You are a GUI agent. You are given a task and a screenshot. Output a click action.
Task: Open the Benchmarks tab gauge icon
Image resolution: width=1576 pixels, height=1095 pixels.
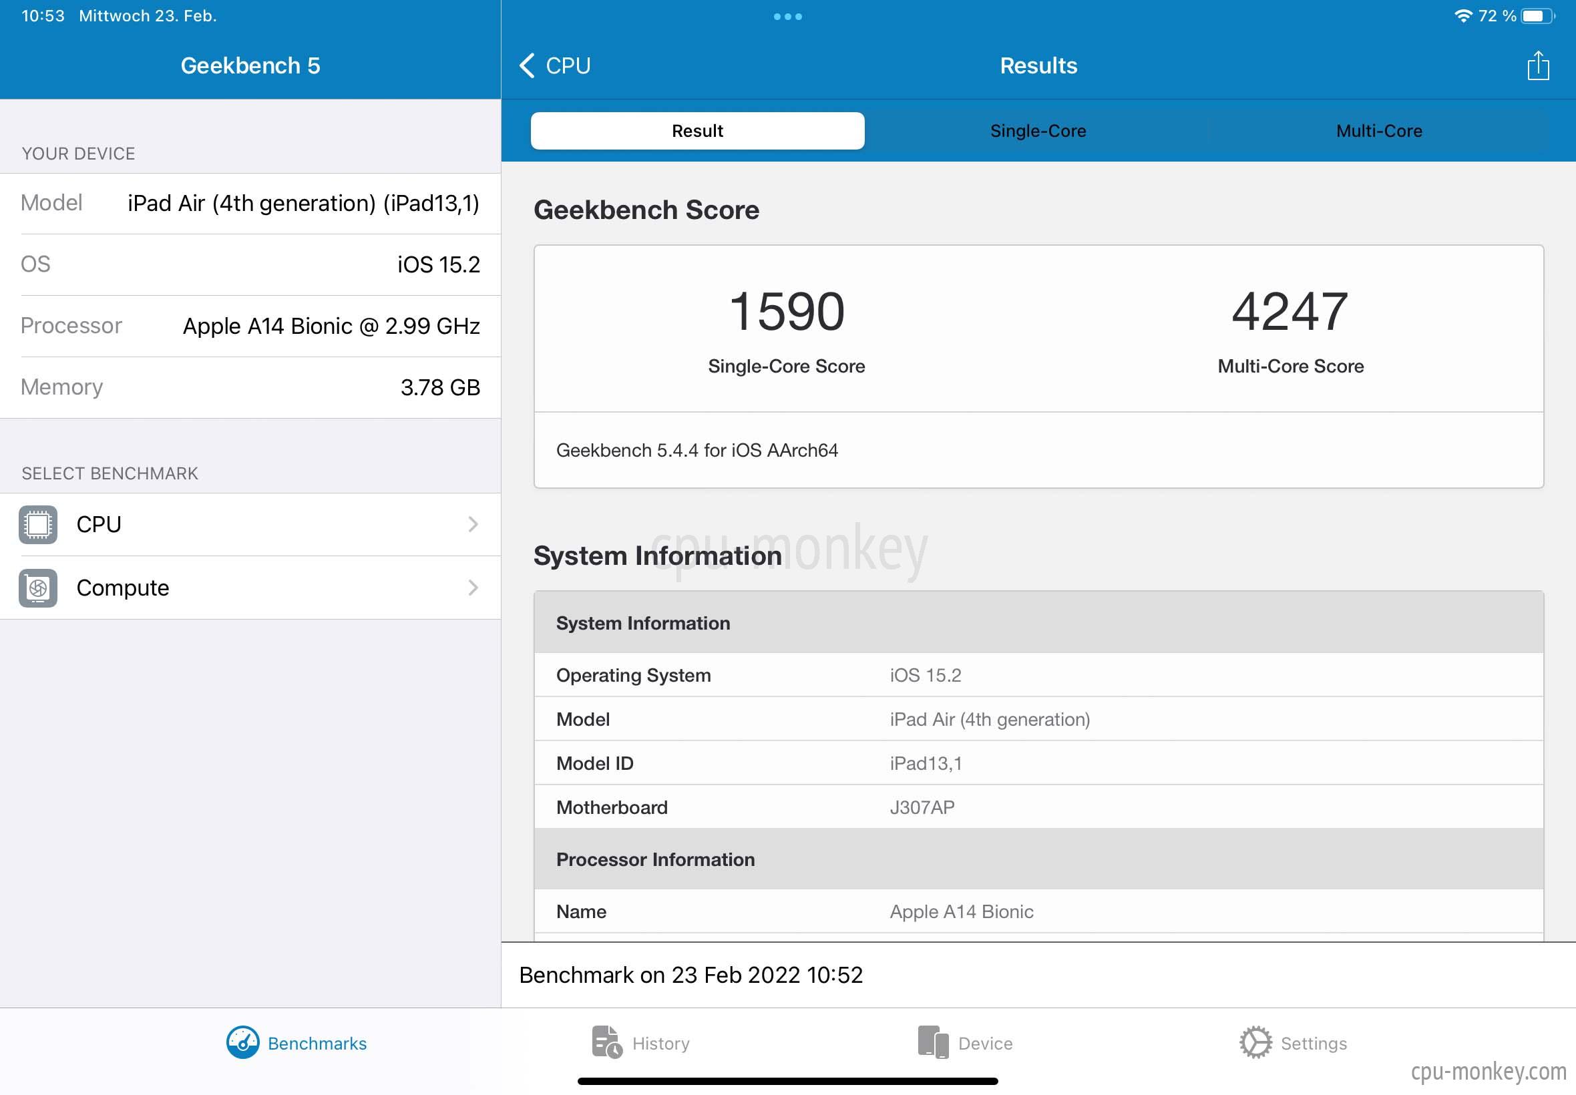click(243, 1042)
